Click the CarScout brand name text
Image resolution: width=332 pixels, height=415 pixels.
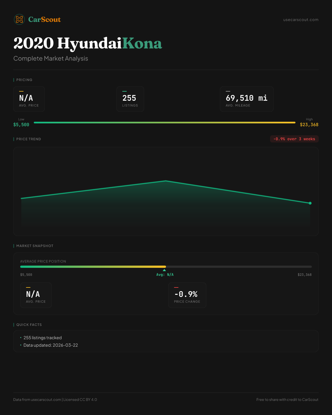pyautogui.click(x=45, y=19)
